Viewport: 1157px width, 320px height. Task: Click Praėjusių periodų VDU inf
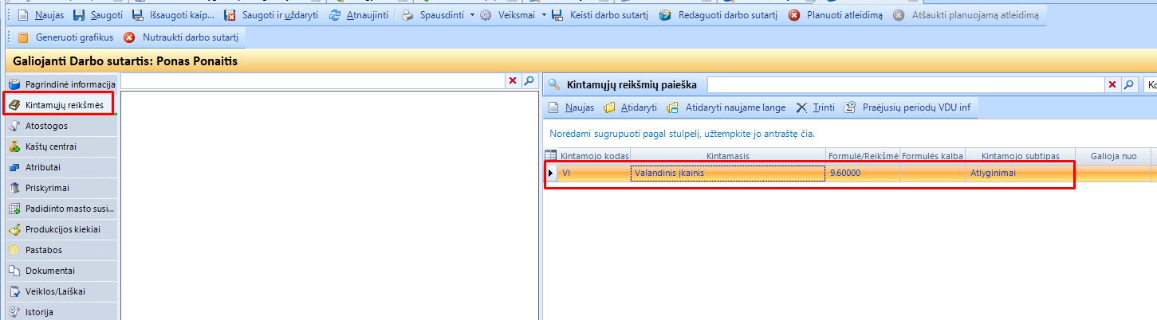point(907,107)
